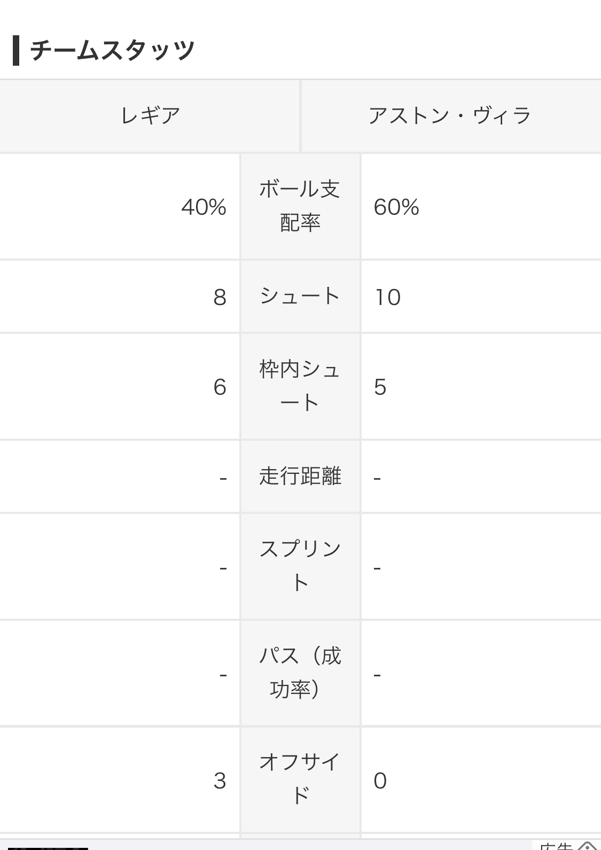Screen dimensions: 601x850
Task: Tap the アストン・ヴィラ shots value 10
Action: tap(388, 298)
